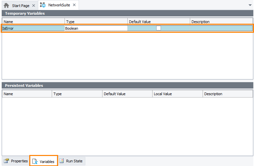The width and height of the screenshot is (254, 166).
Task: Click the Variables tab icon
Action: [x=35, y=161]
